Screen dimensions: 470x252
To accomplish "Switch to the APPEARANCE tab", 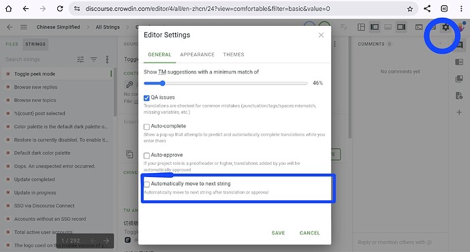I will click(198, 54).
